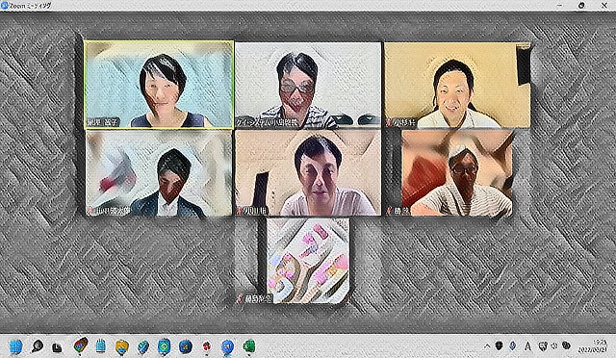Open taskbar Search magnifier icon
Screen dimensions: 616x358
pos(38,346)
